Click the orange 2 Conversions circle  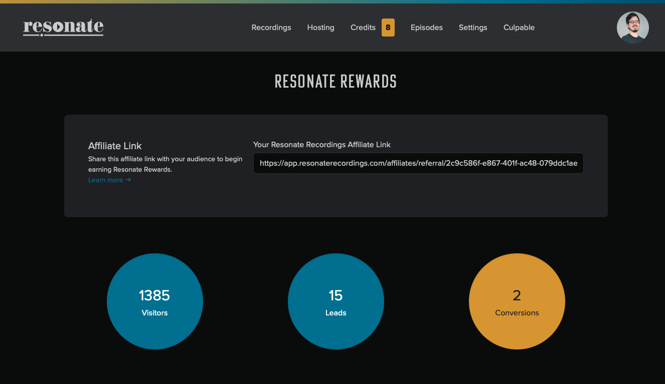pyautogui.click(x=517, y=301)
